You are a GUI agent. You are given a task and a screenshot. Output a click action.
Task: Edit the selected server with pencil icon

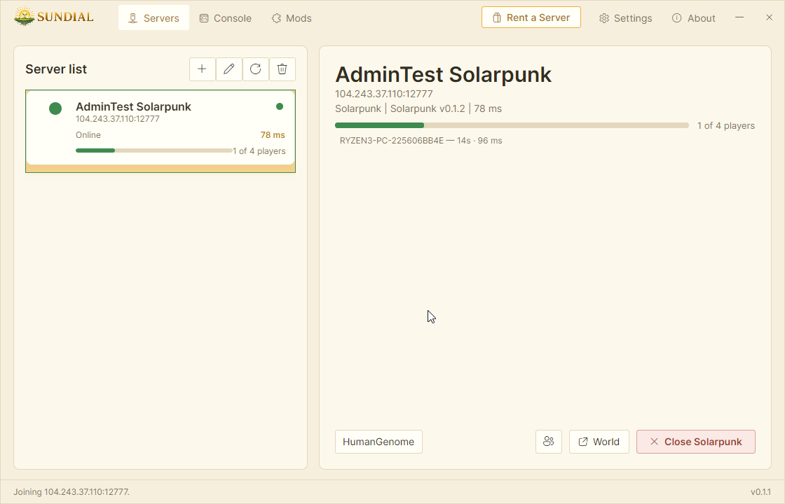pyautogui.click(x=228, y=69)
